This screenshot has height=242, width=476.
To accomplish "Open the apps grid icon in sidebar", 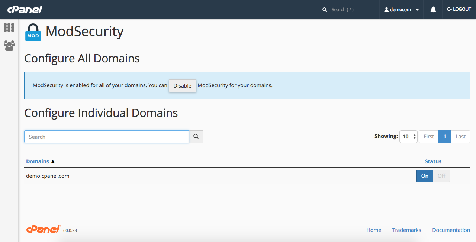I will coord(9,27).
